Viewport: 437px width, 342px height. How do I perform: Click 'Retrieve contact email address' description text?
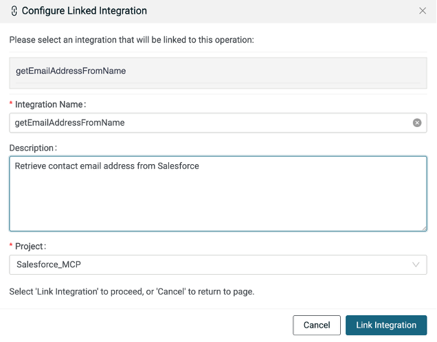click(x=107, y=166)
